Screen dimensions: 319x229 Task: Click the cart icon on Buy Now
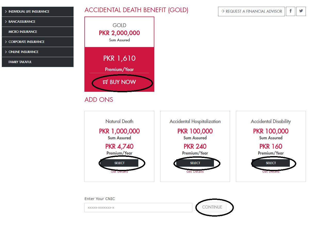pyautogui.click(x=105, y=82)
